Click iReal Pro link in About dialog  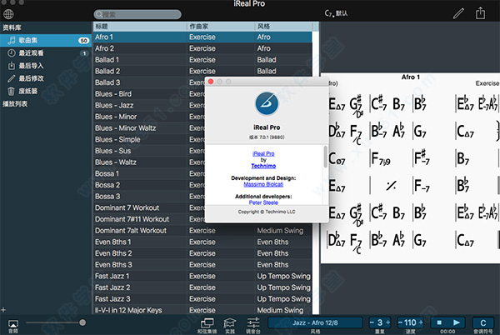[263, 153]
